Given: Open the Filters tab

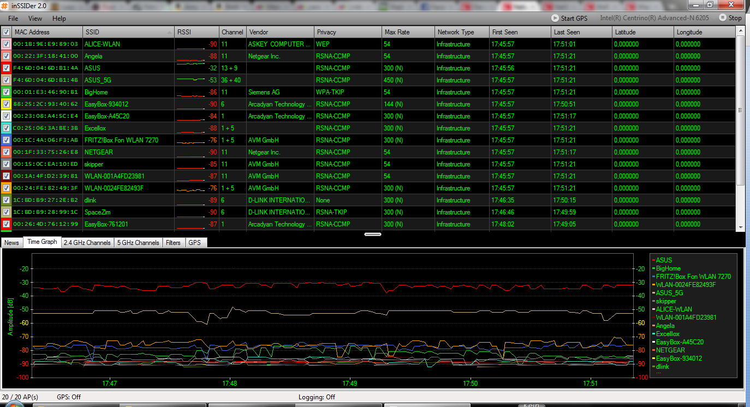Looking at the screenshot, I should (x=174, y=243).
